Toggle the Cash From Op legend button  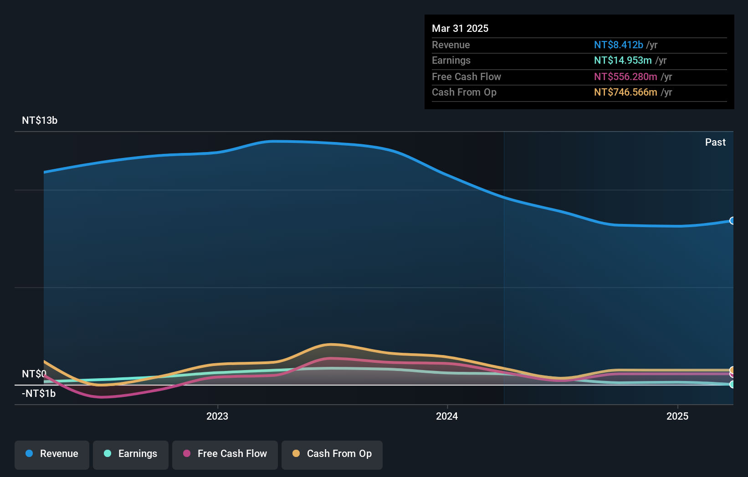[x=332, y=455]
